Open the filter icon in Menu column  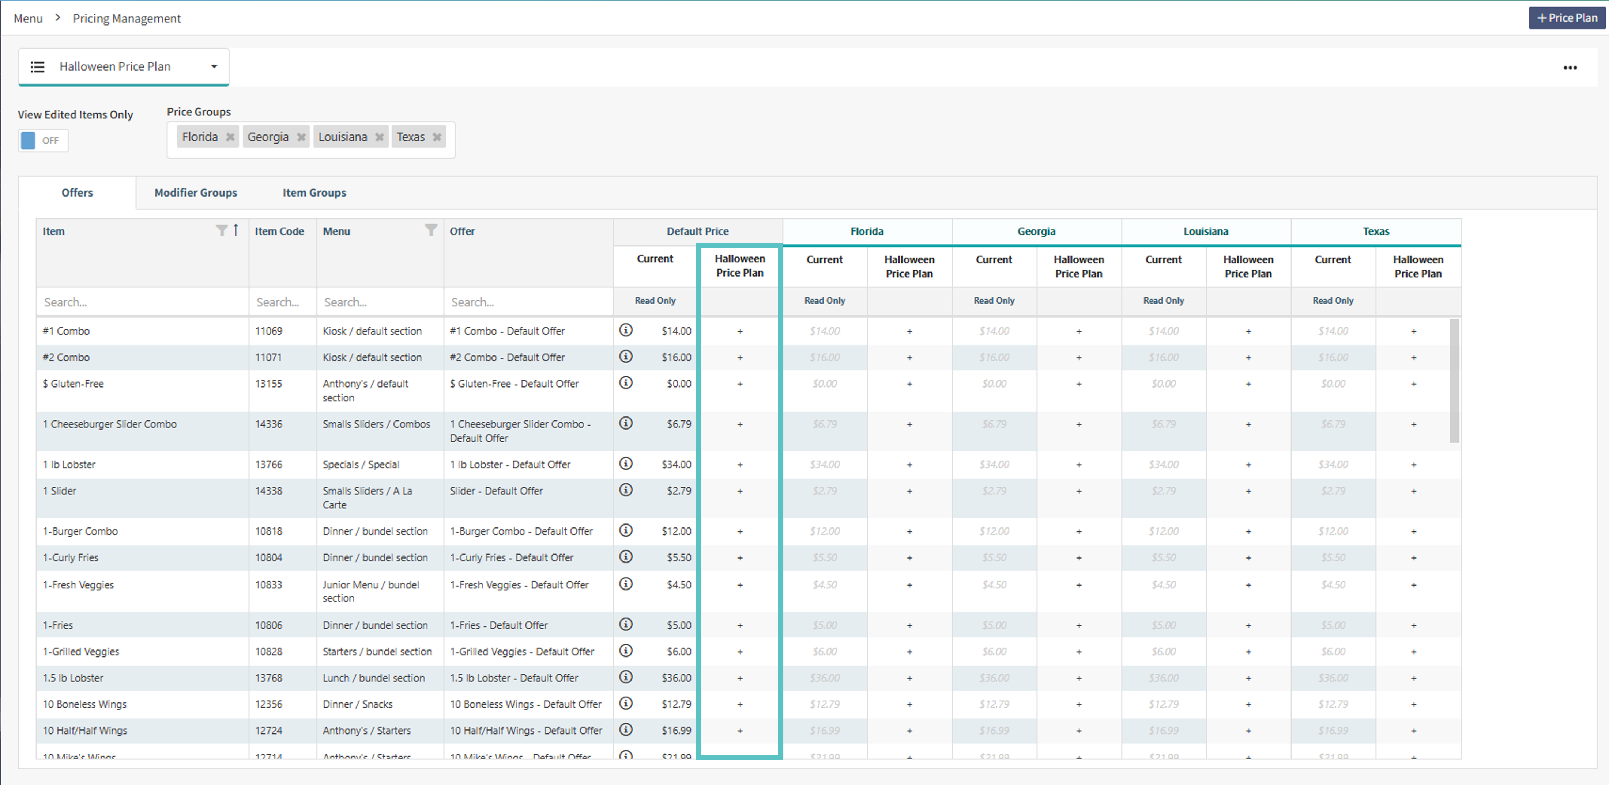click(x=431, y=230)
